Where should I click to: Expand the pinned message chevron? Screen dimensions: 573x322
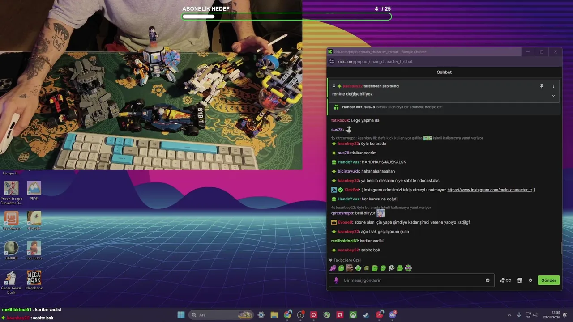553,95
